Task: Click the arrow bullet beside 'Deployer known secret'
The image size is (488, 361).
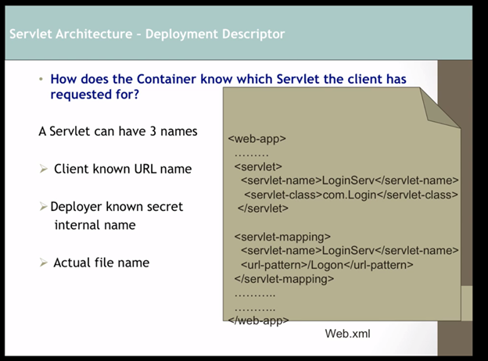Action: pos(44,206)
